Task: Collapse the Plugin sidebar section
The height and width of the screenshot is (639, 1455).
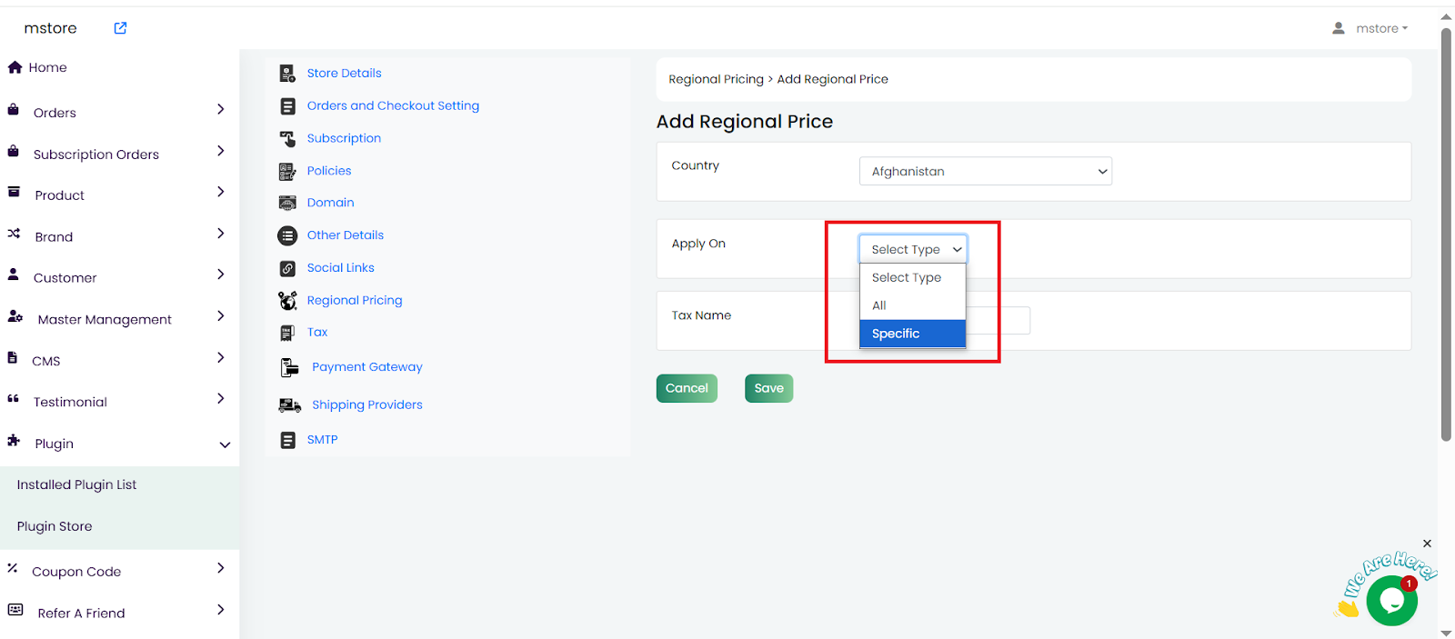Action: (x=225, y=444)
